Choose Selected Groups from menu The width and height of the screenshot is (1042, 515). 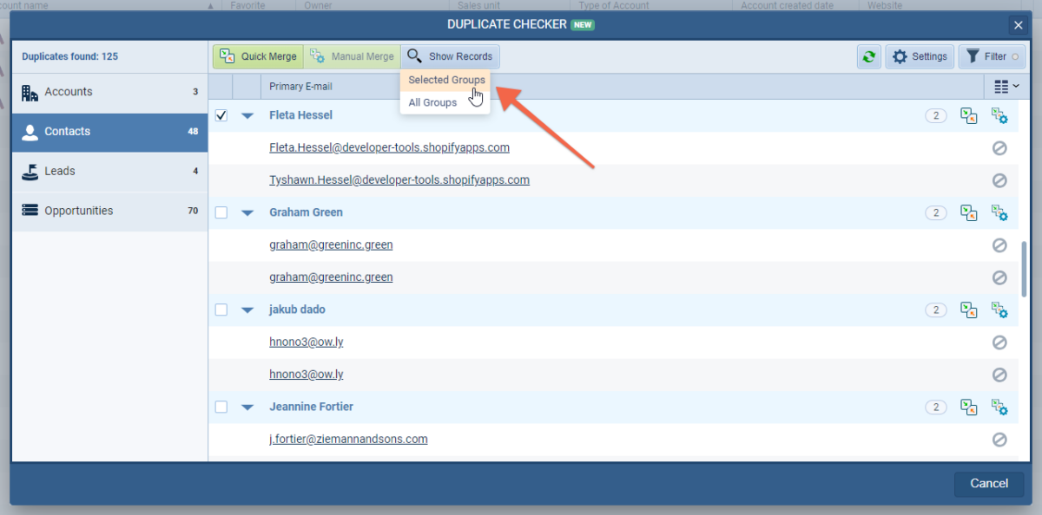pyautogui.click(x=446, y=80)
